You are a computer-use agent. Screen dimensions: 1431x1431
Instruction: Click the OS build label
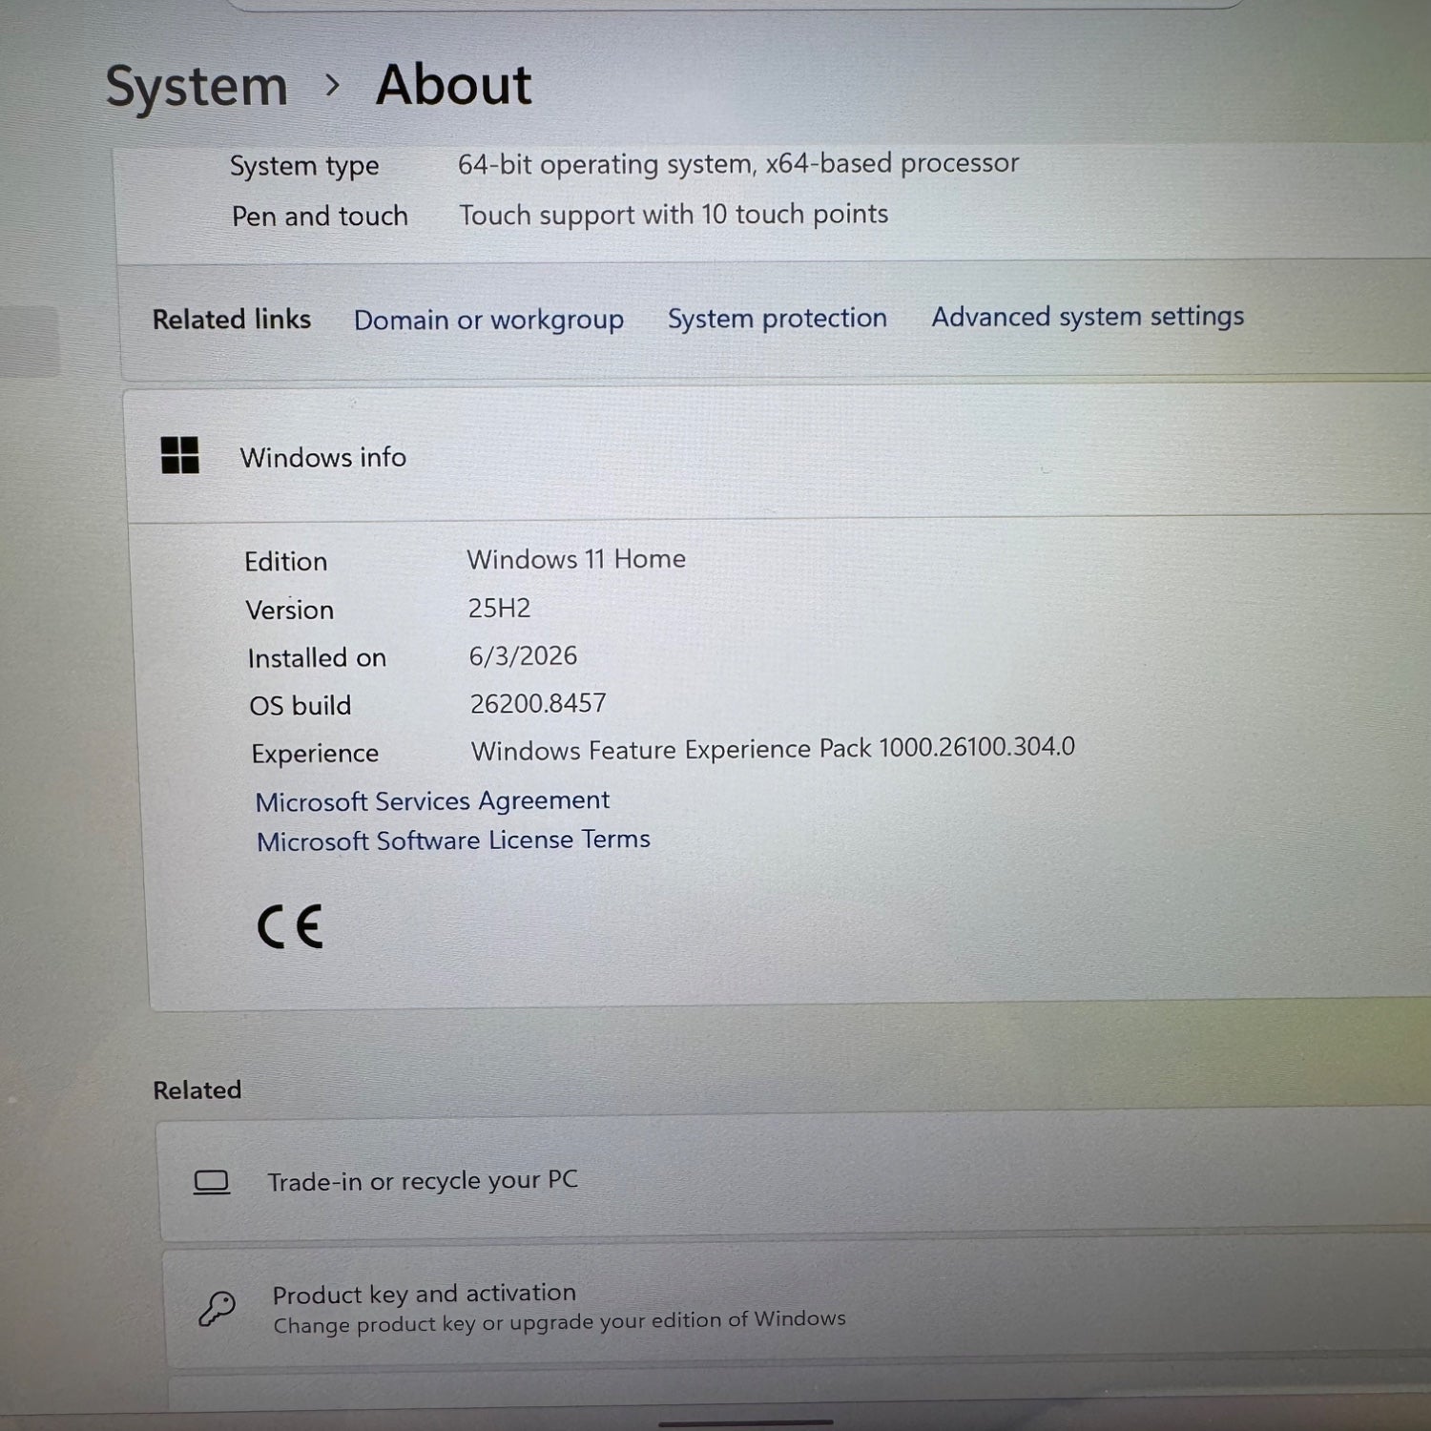pyautogui.click(x=301, y=705)
